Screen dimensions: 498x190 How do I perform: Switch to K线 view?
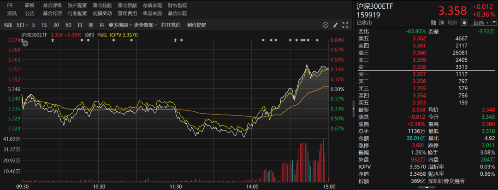(9, 25)
